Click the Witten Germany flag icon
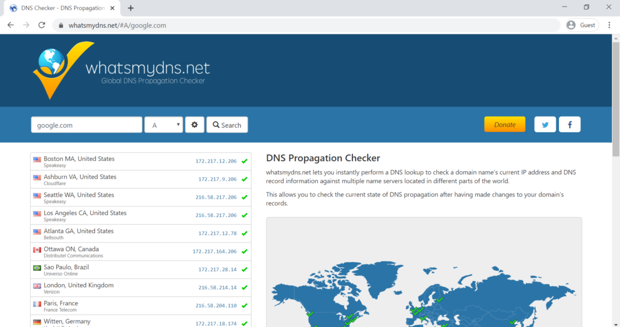 pos(37,322)
